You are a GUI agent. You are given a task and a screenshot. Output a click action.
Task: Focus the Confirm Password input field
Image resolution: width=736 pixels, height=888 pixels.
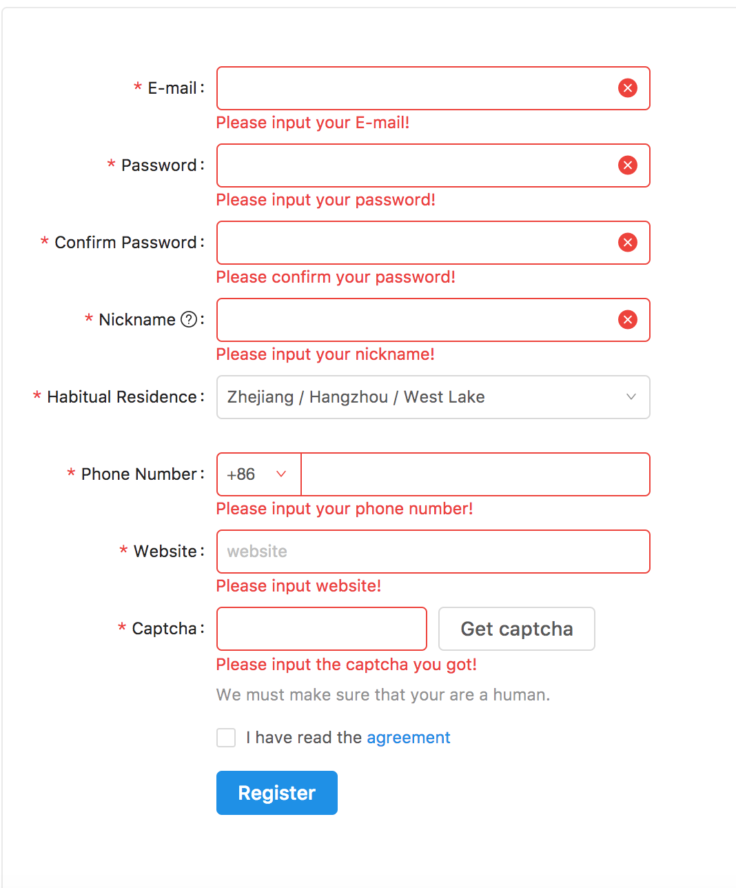(x=433, y=243)
